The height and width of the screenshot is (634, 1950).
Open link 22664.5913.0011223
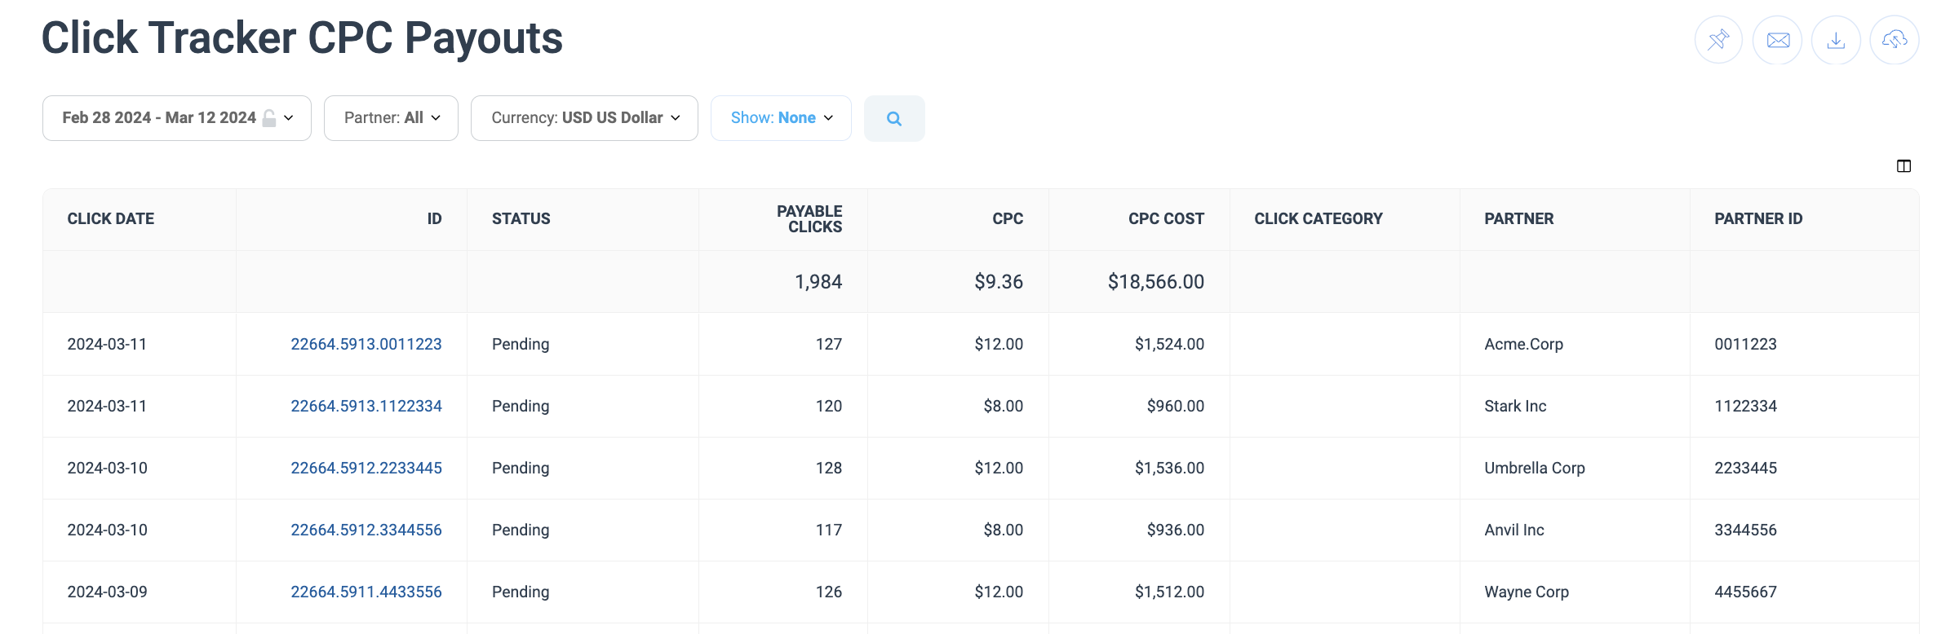(366, 344)
